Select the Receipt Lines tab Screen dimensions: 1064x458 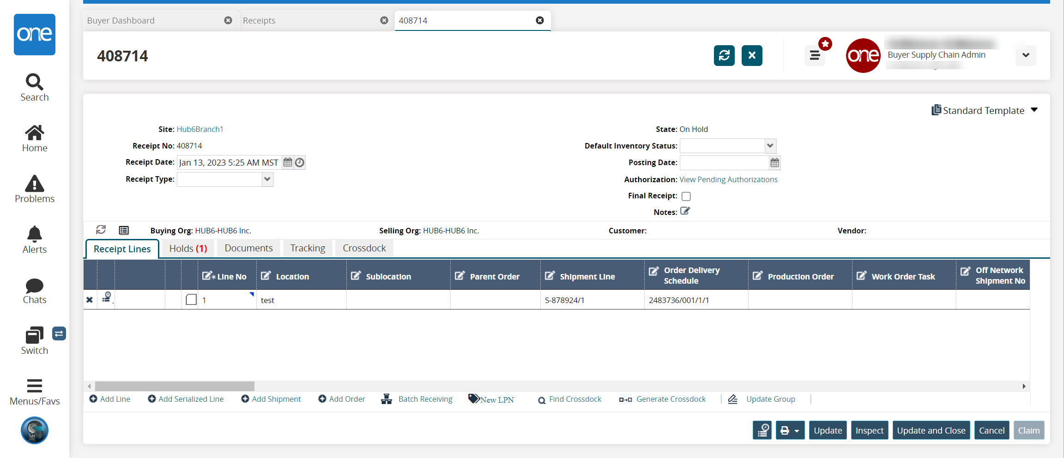click(x=122, y=249)
